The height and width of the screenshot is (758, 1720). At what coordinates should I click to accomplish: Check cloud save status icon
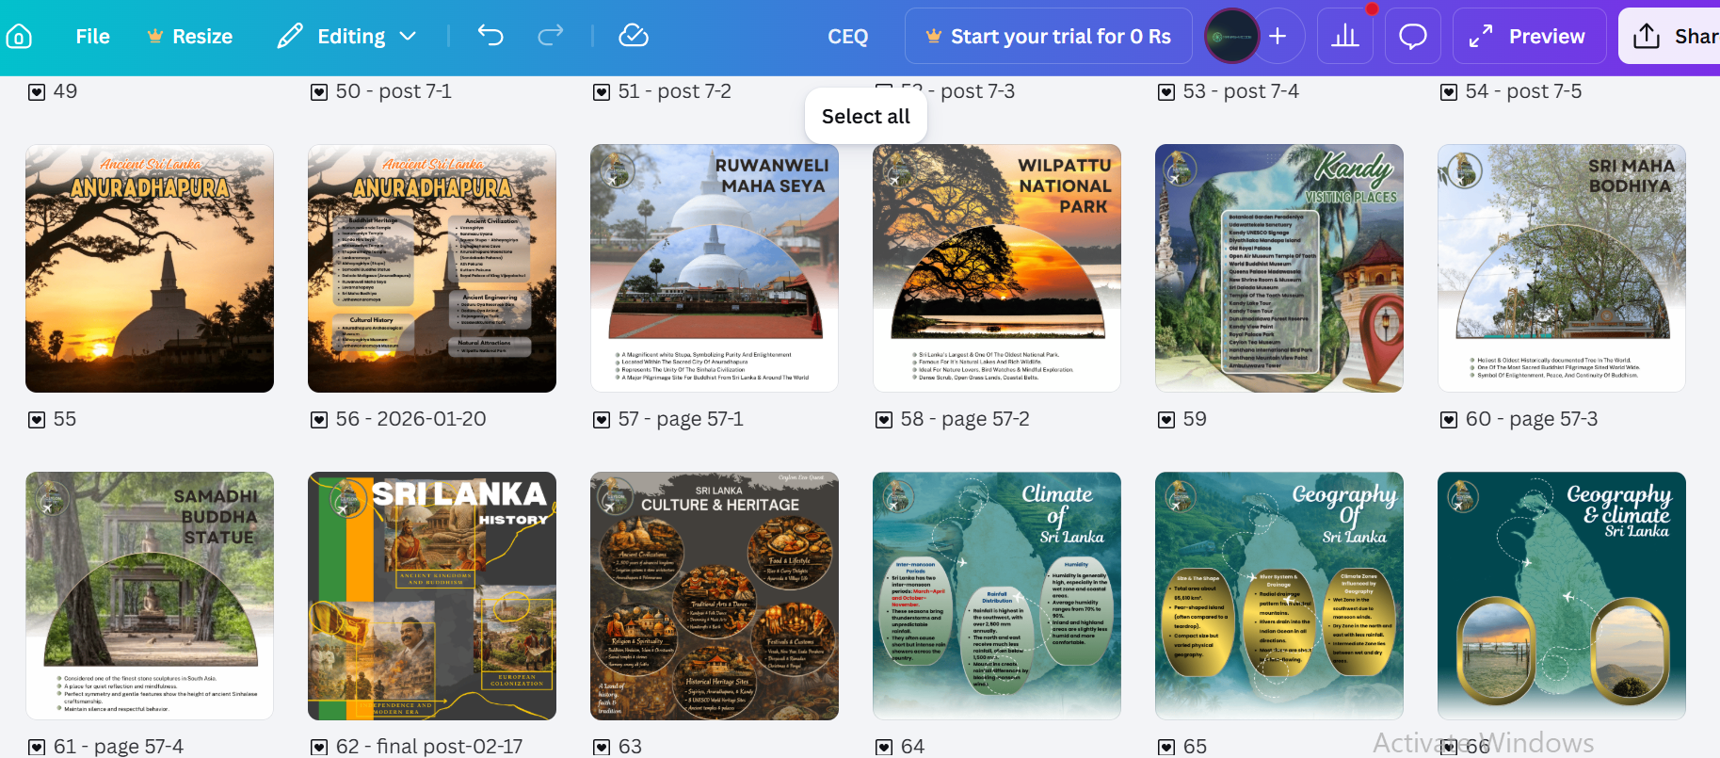634,36
